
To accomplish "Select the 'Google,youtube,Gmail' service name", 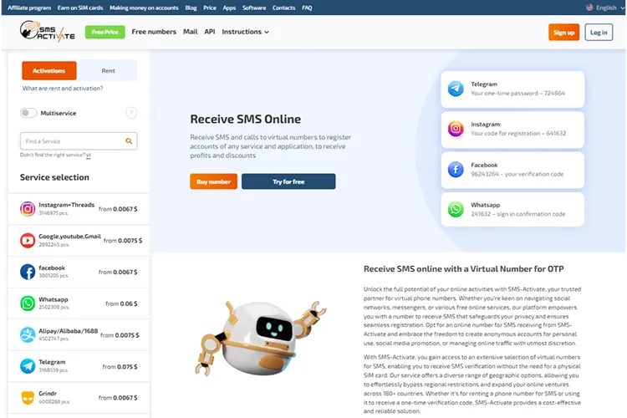I will click(x=69, y=237).
